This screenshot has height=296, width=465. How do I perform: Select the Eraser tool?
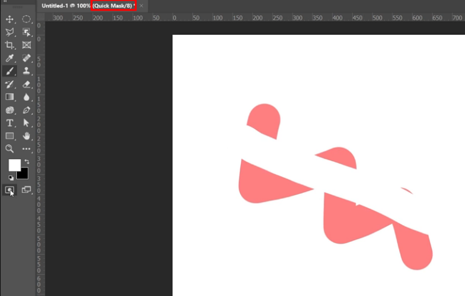pos(26,84)
